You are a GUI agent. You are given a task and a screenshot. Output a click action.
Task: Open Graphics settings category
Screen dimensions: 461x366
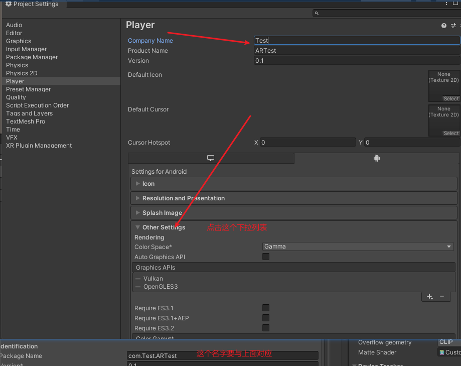pos(18,41)
